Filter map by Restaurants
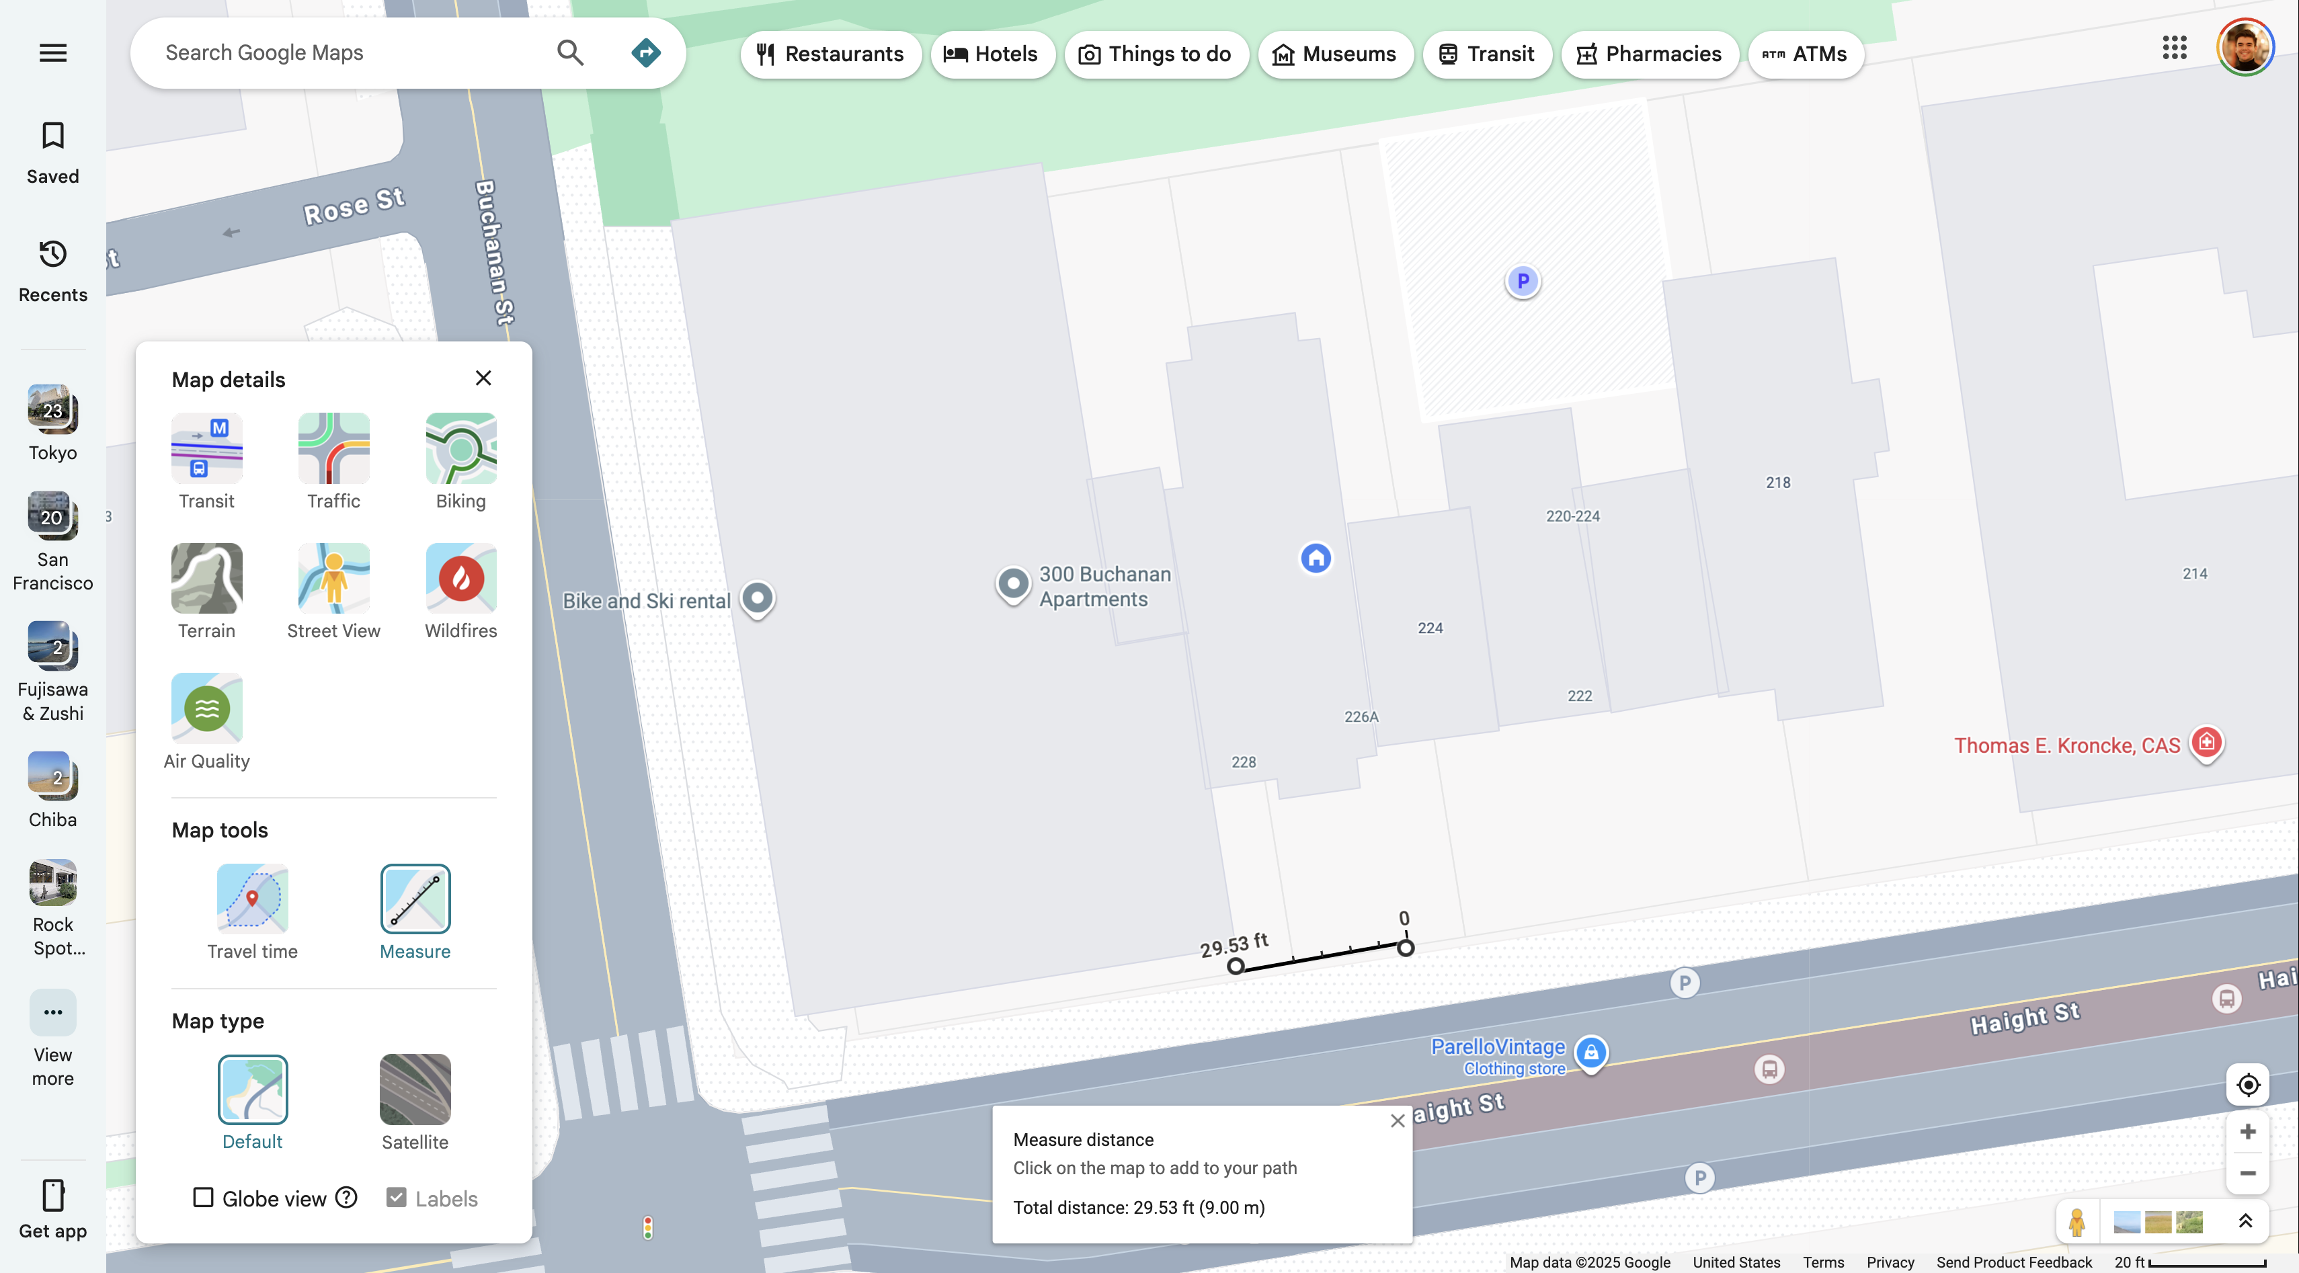The image size is (2299, 1273). coord(830,54)
